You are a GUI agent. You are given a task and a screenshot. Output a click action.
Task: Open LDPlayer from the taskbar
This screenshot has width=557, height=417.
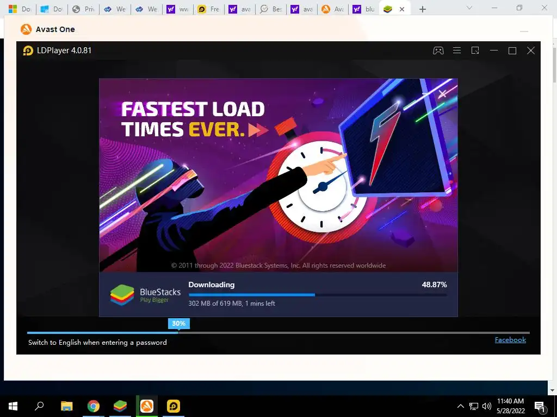(174, 406)
